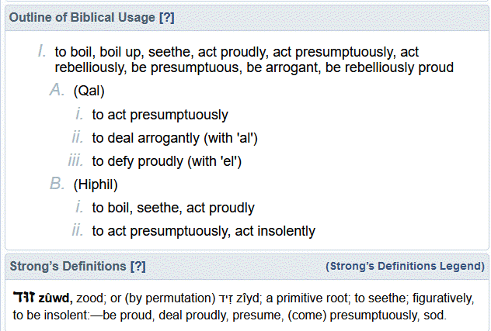Click the bold transliteration 'zûwd'

point(55,298)
